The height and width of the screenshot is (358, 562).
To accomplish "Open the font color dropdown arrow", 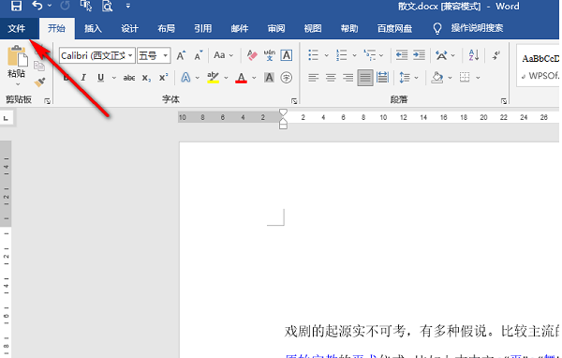I will [254, 78].
